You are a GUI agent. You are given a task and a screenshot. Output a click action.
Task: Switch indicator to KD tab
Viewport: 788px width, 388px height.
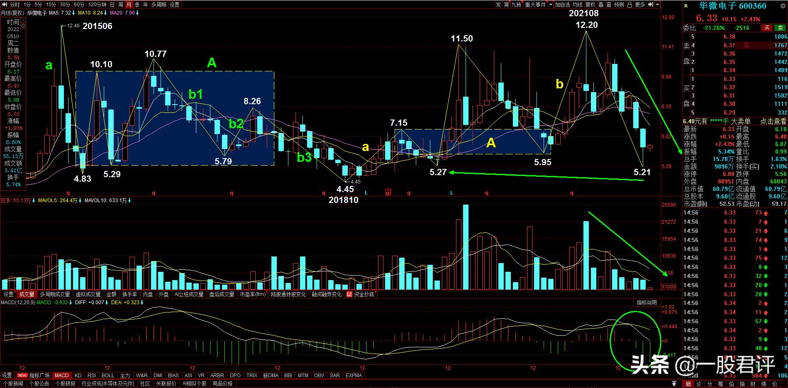pyautogui.click(x=78, y=376)
